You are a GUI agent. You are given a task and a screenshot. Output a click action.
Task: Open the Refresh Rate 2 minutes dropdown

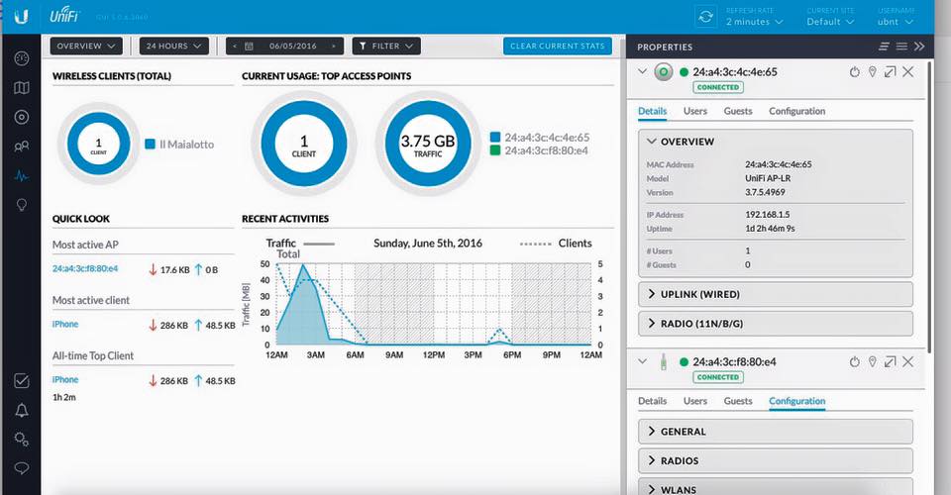(755, 22)
